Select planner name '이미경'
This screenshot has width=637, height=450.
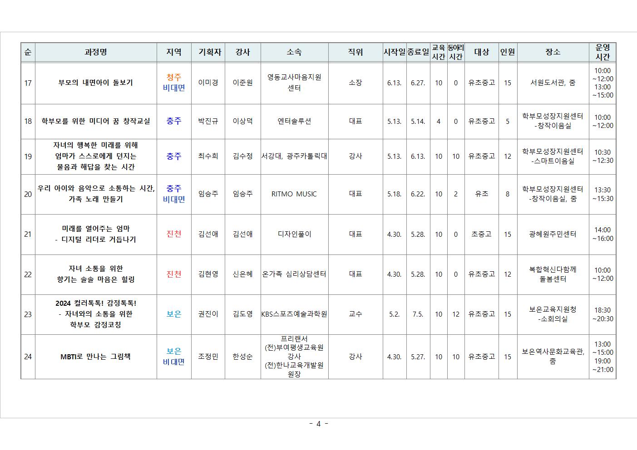point(208,83)
